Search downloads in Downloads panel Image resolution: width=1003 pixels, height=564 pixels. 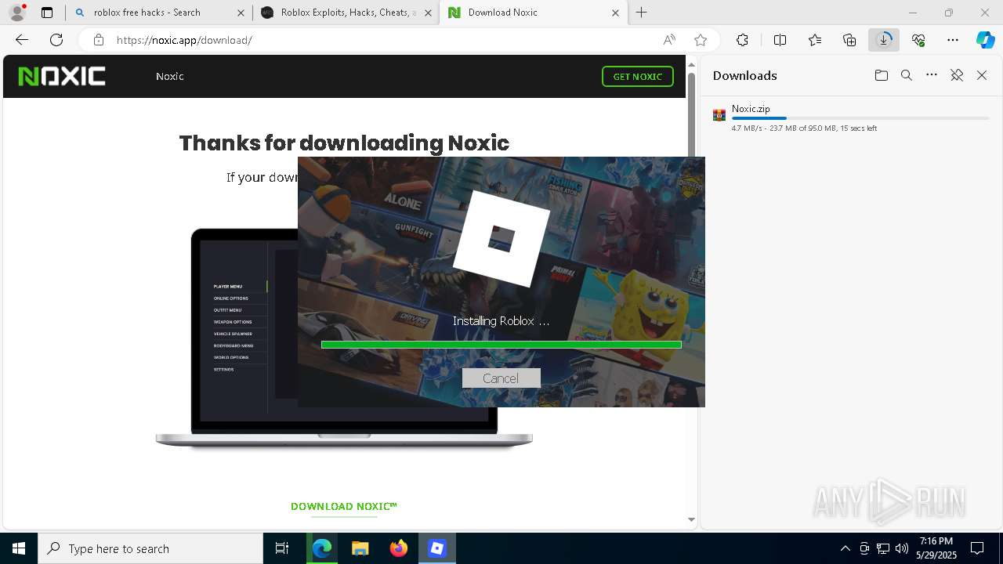pos(907,75)
